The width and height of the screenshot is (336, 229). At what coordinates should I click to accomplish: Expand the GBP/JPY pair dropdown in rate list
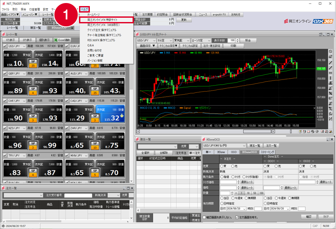(24, 73)
